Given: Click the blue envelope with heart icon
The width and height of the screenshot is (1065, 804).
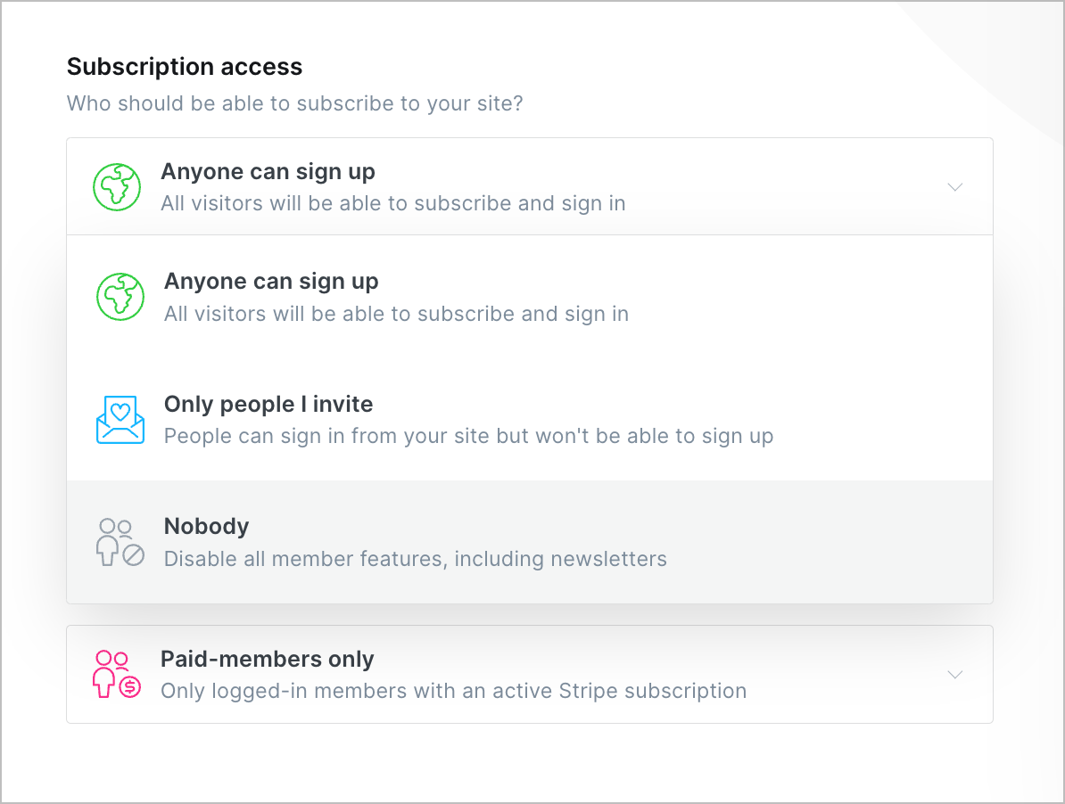Looking at the screenshot, I should click(x=120, y=420).
